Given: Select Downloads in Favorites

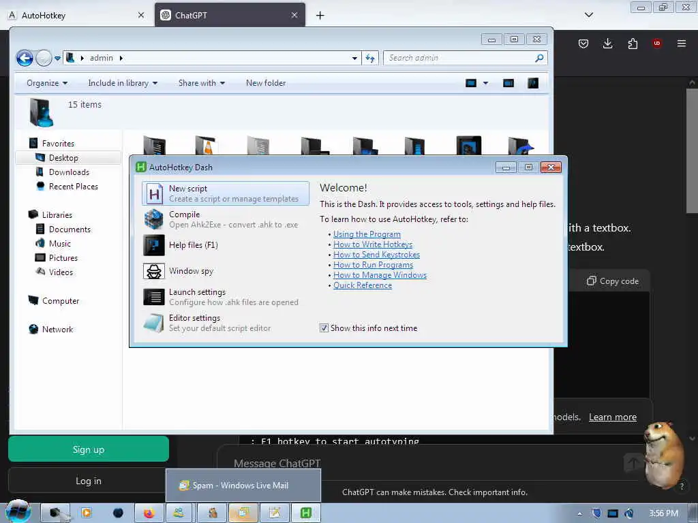Looking at the screenshot, I should [69, 172].
